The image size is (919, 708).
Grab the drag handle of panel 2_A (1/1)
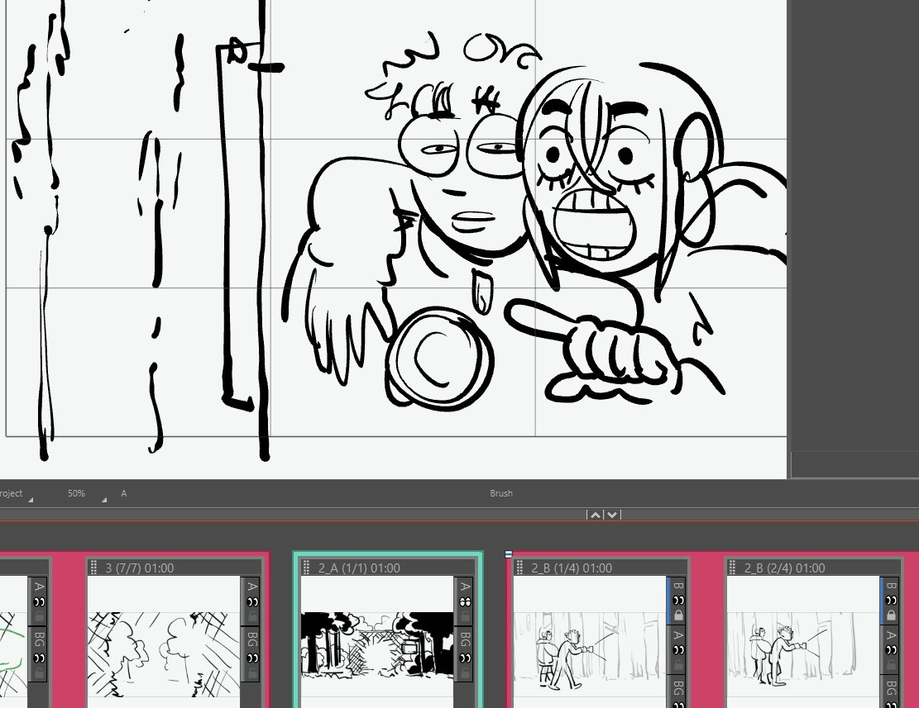(306, 568)
